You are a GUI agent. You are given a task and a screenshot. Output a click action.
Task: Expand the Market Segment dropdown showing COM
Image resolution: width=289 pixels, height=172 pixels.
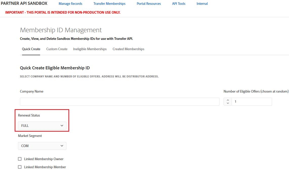[42, 146]
